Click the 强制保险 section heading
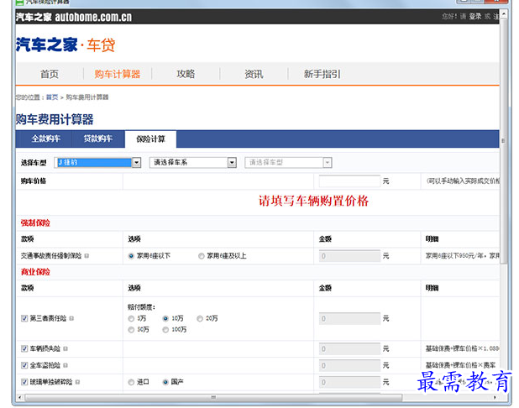 click(35, 223)
